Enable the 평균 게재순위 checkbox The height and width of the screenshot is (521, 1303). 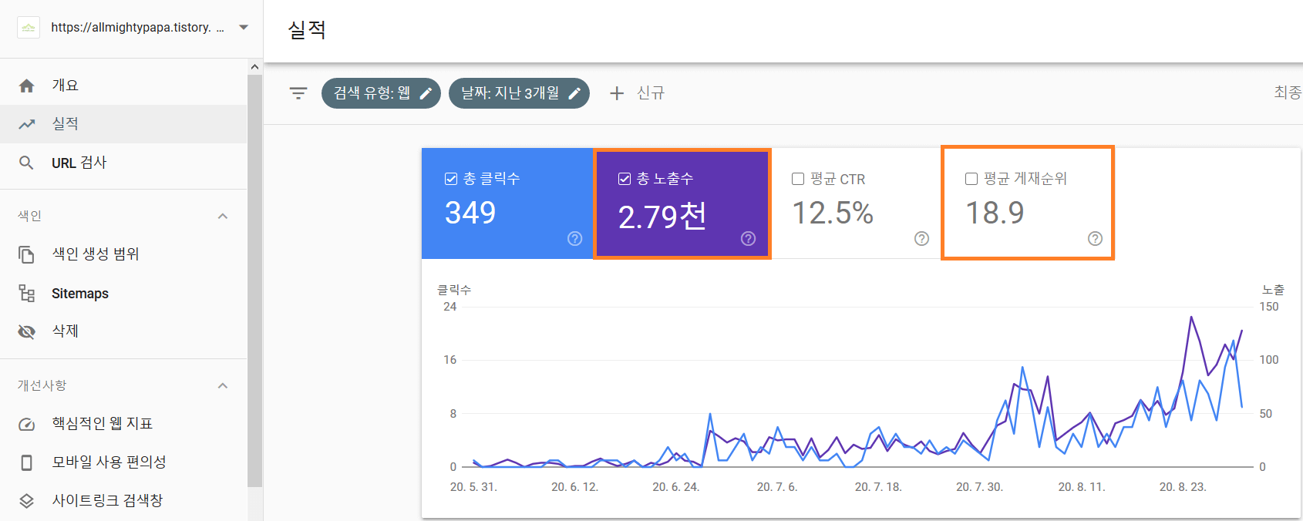click(971, 179)
